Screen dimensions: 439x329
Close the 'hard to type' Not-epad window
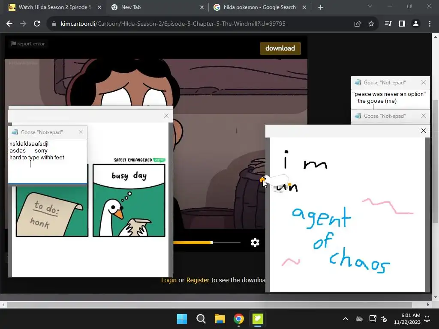(x=81, y=132)
